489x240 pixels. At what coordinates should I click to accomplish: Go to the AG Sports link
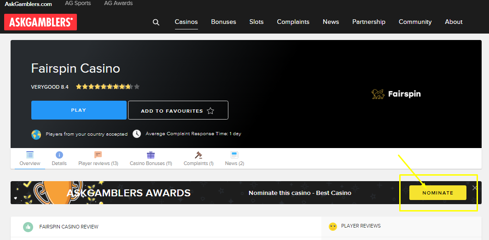click(78, 3)
